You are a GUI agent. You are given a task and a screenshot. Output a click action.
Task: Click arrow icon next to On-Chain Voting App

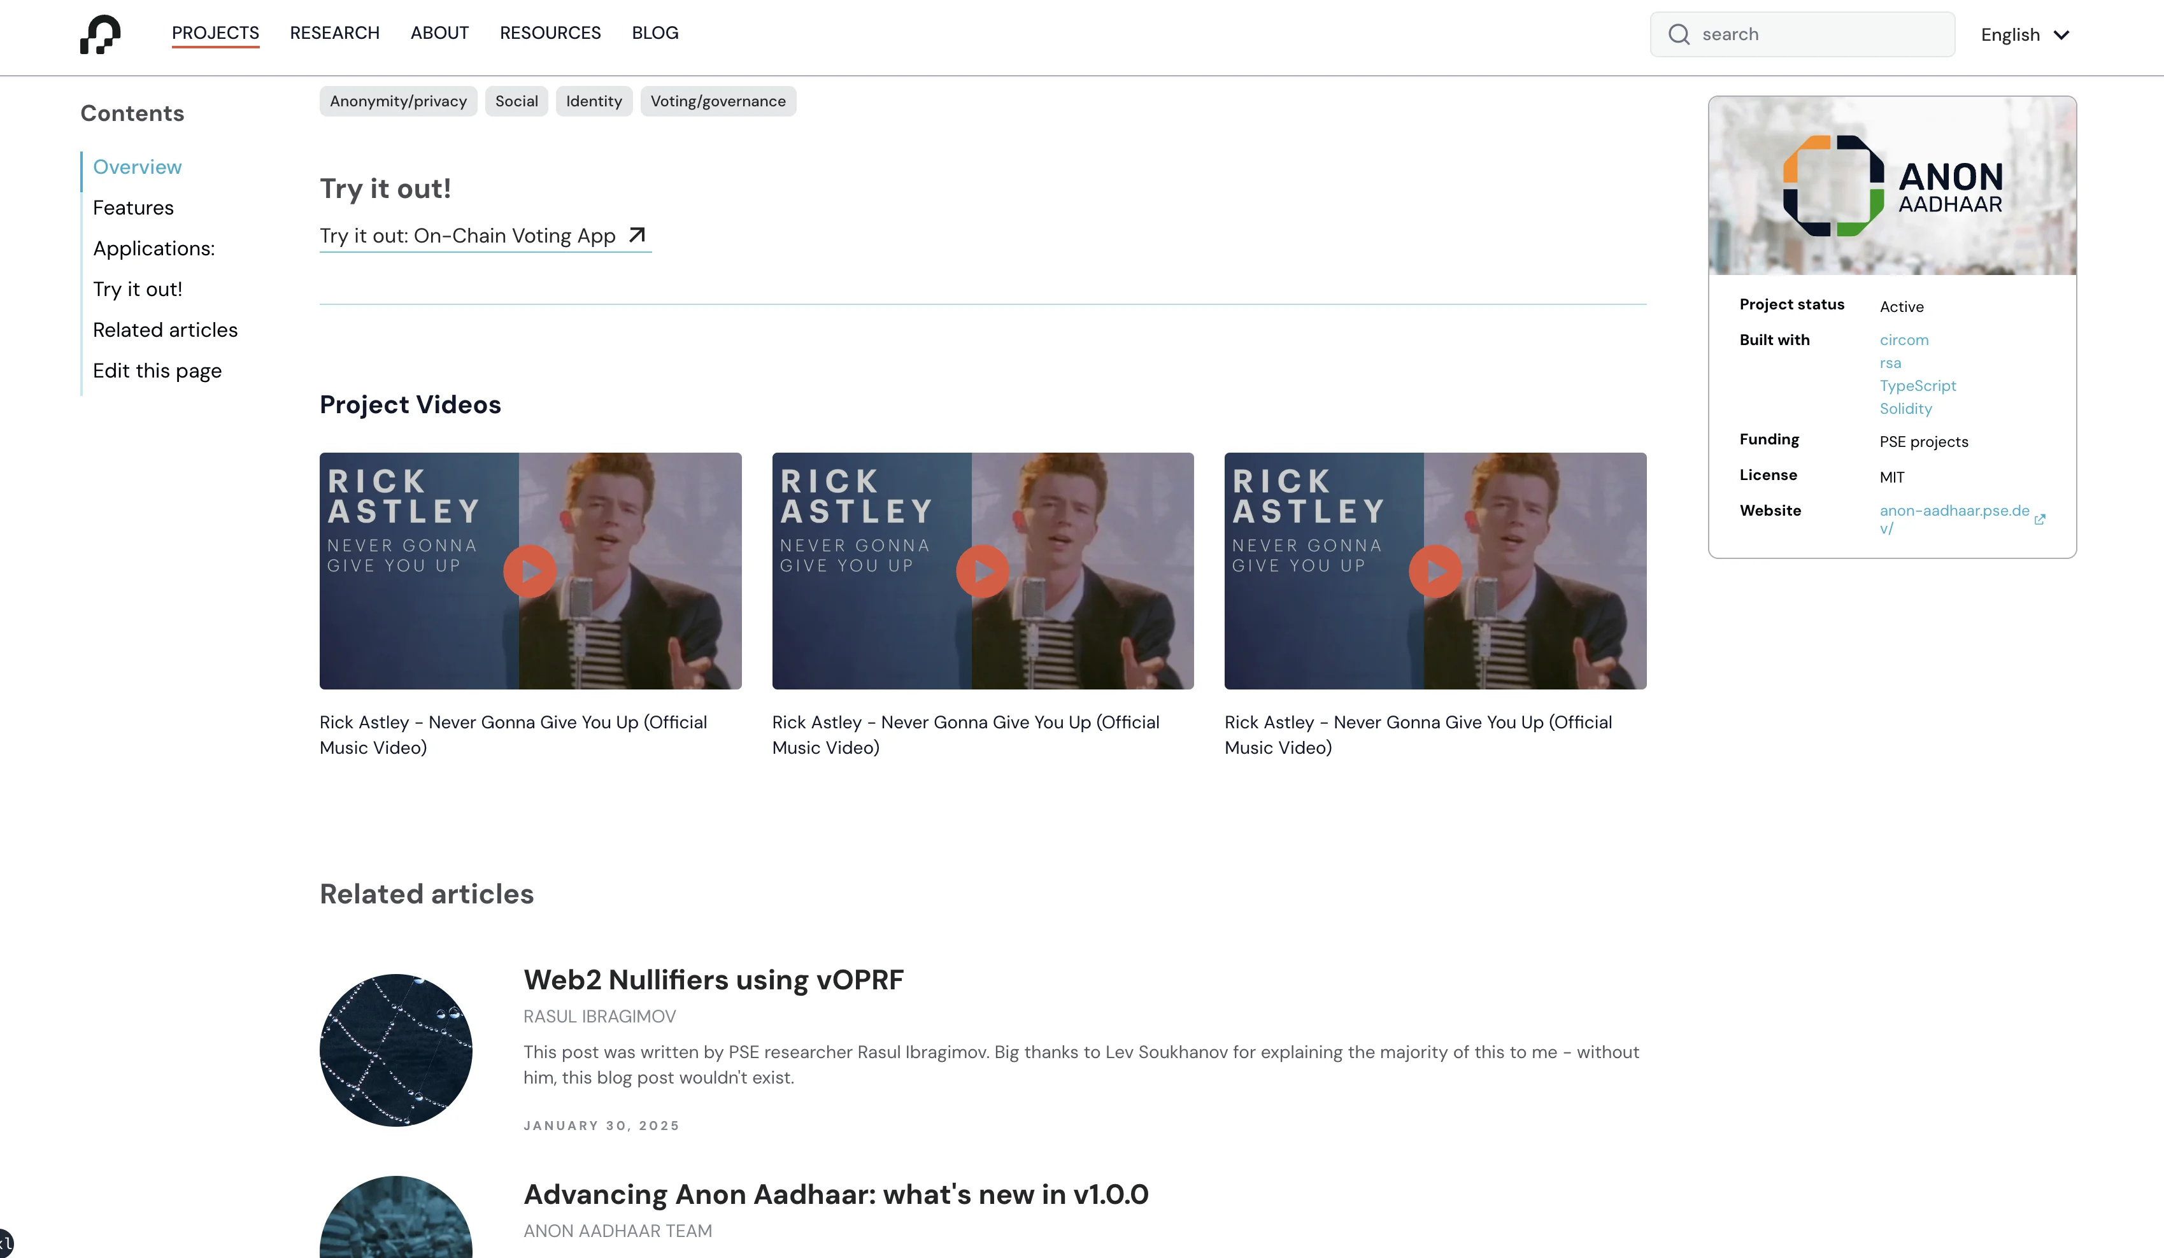pos(636,236)
